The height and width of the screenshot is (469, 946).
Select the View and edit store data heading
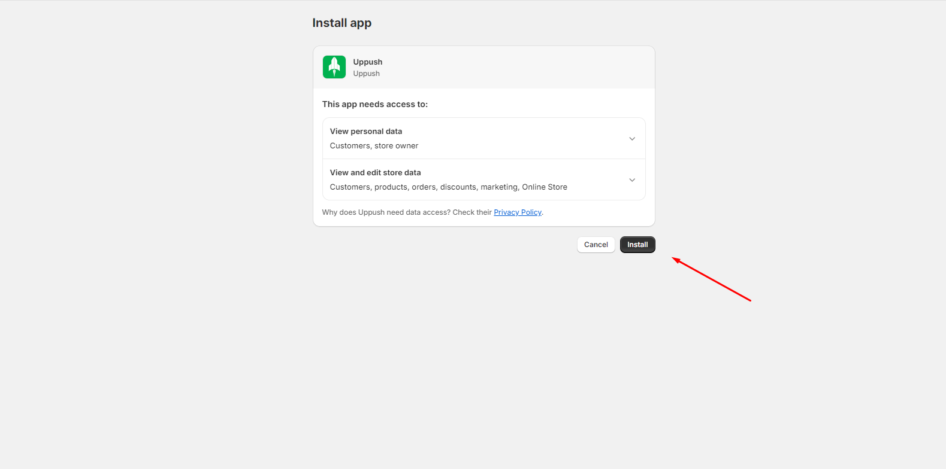click(x=376, y=173)
